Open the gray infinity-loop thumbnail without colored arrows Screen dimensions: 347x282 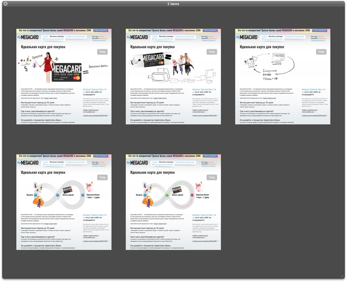(x=64, y=202)
